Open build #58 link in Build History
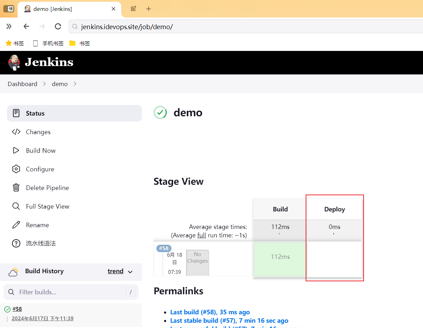423x328 pixels. (x=17, y=309)
